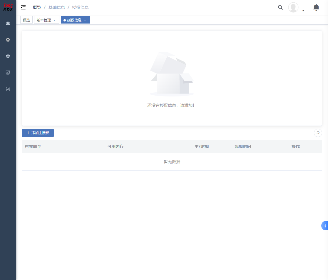Click the 概览 breadcrumb link
The image size is (328, 280).
[x=37, y=8]
